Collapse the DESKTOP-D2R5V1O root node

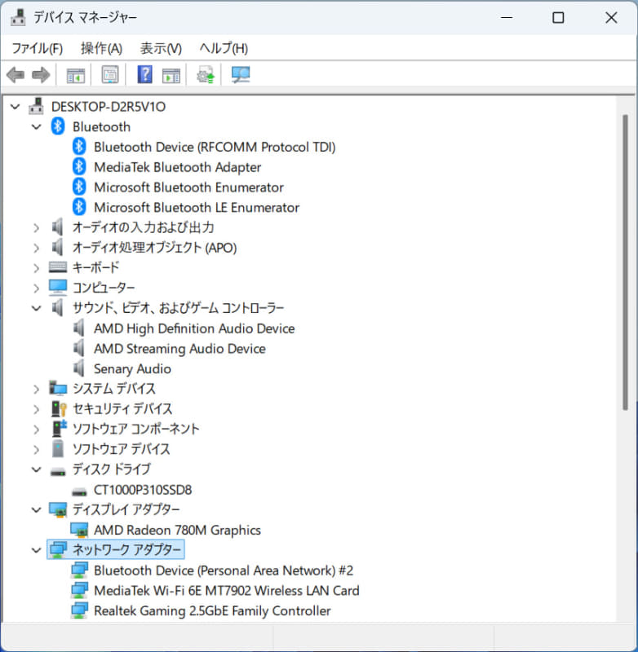click(x=15, y=107)
